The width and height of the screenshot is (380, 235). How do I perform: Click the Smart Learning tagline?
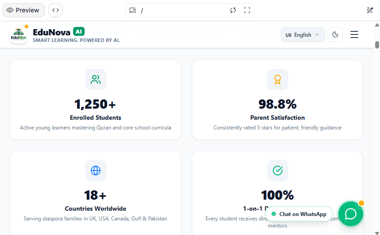coord(76,40)
